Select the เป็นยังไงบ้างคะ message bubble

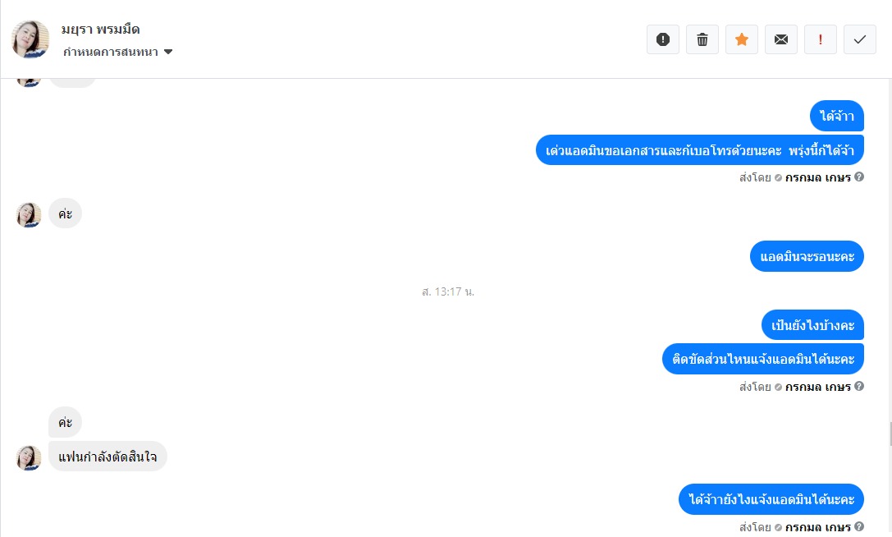pyautogui.click(x=812, y=325)
